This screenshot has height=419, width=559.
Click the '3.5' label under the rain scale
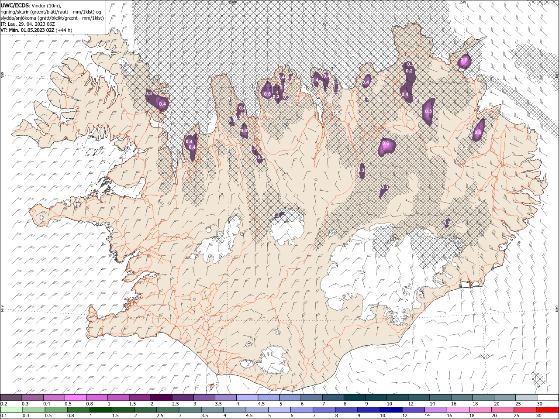[204, 416]
